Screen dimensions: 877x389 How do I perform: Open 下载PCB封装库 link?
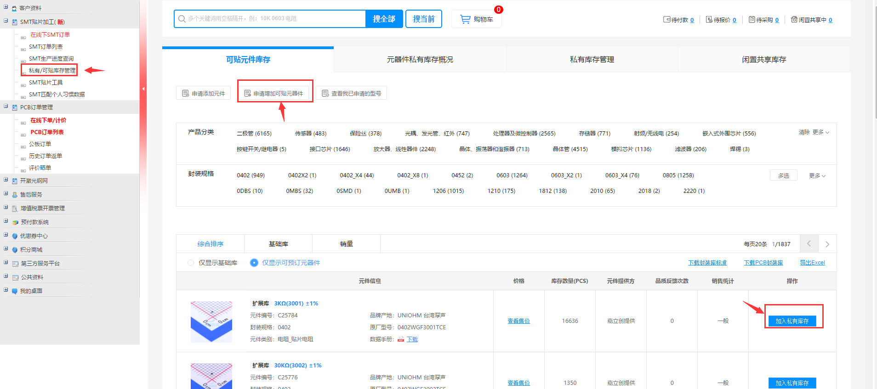pyautogui.click(x=763, y=263)
